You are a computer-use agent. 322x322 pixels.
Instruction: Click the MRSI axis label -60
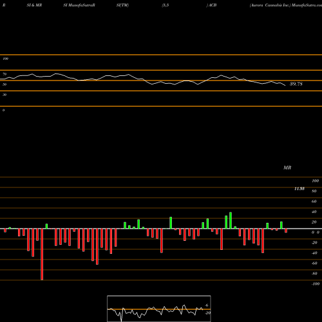(x=314, y=263)
